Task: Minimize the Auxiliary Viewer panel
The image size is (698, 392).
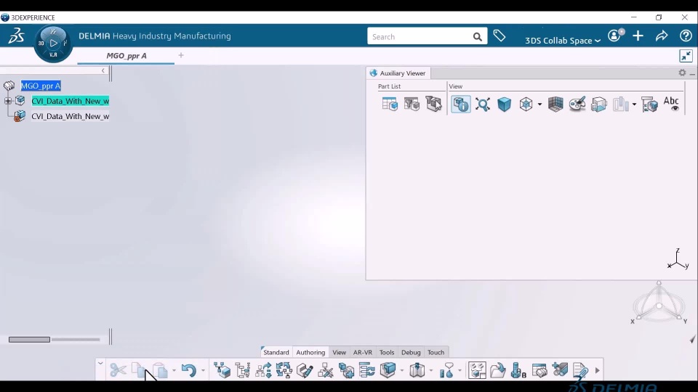Action: 692,73
